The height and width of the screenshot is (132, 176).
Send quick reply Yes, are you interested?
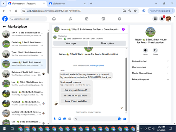(x=76, y=90)
